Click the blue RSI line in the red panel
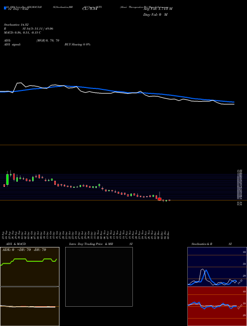 (x=212, y=306)
